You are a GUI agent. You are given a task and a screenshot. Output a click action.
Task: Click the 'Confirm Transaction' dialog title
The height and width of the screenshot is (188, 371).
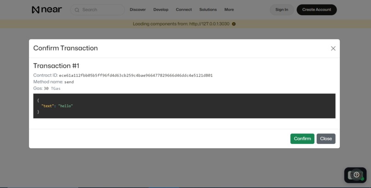click(x=65, y=48)
